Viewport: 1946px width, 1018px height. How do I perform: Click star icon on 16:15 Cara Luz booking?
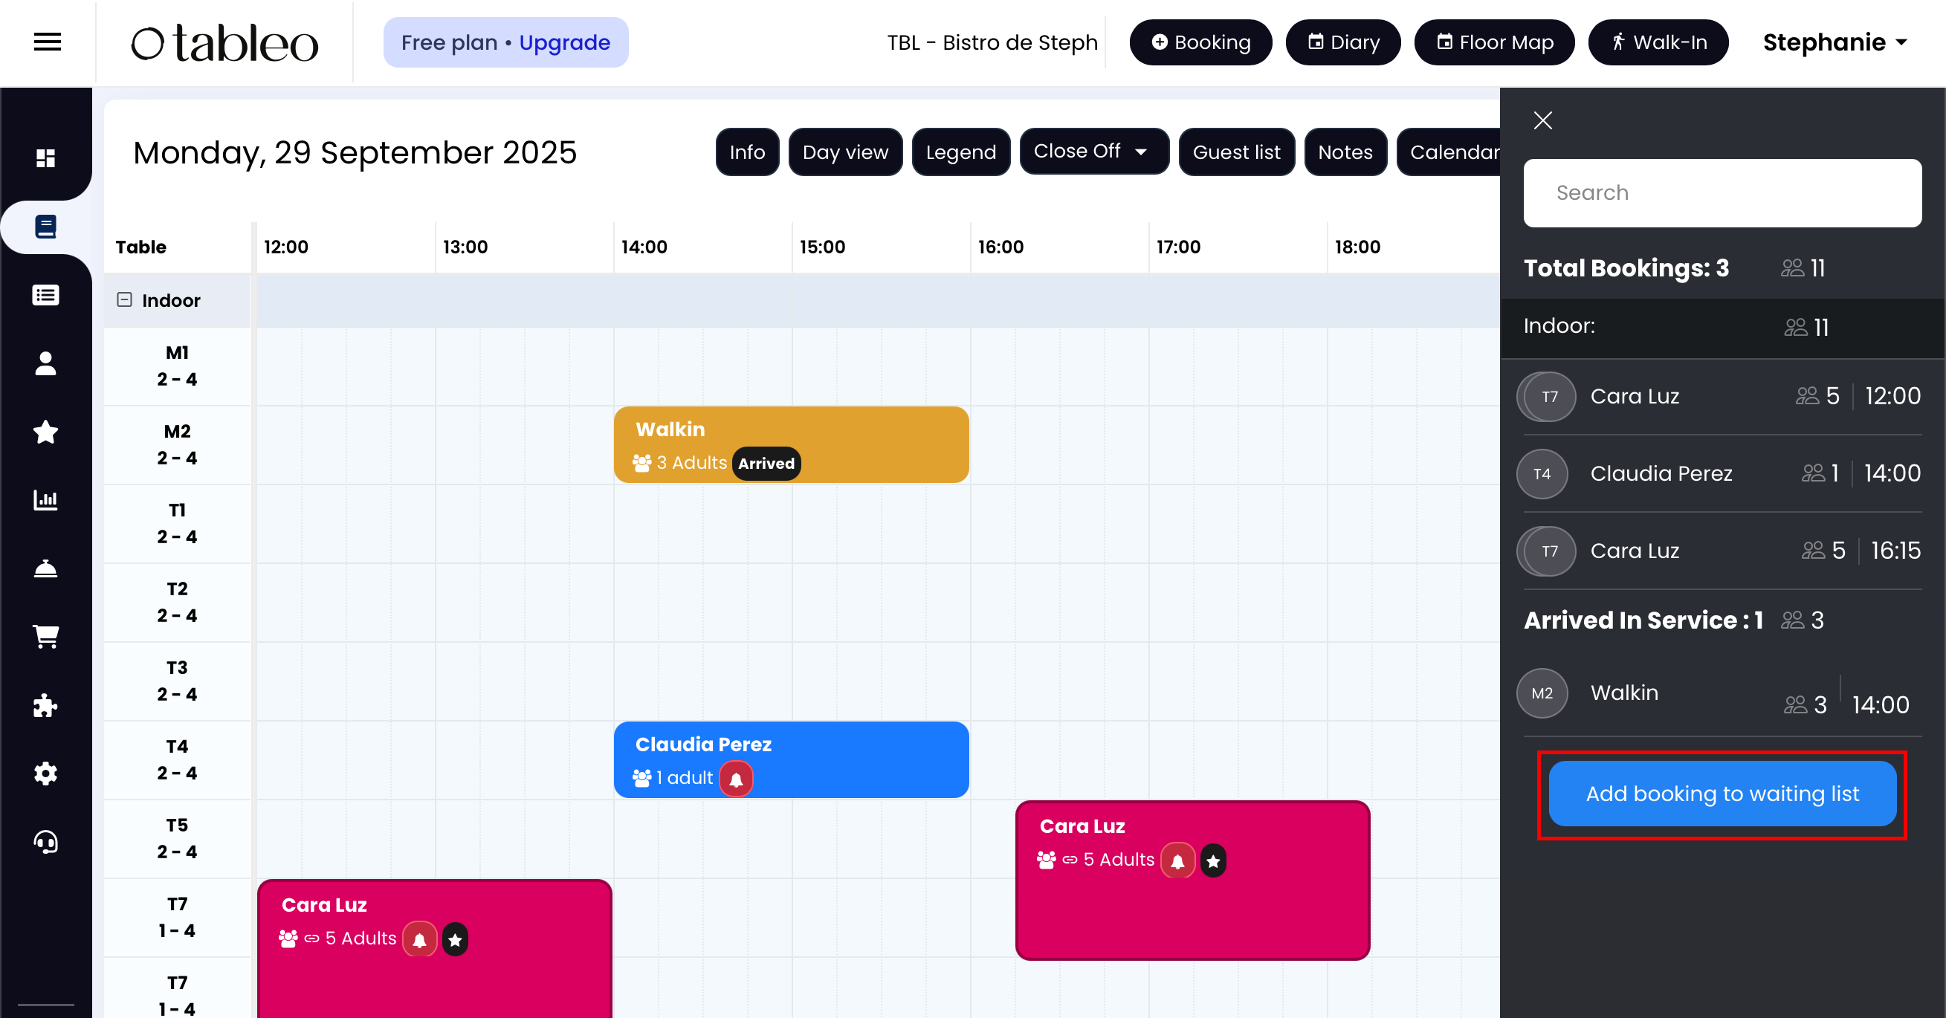point(1213,861)
